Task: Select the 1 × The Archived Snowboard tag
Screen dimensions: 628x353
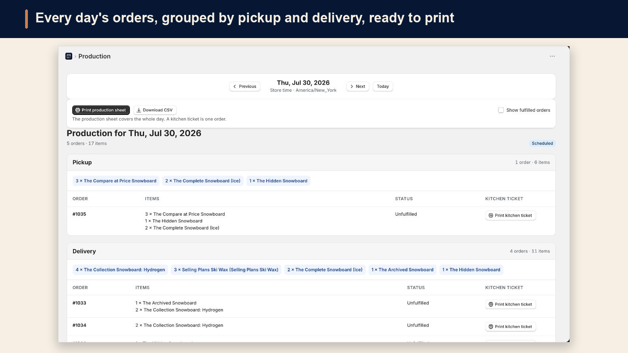Action: pyautogui.click(x=402, y=270)
